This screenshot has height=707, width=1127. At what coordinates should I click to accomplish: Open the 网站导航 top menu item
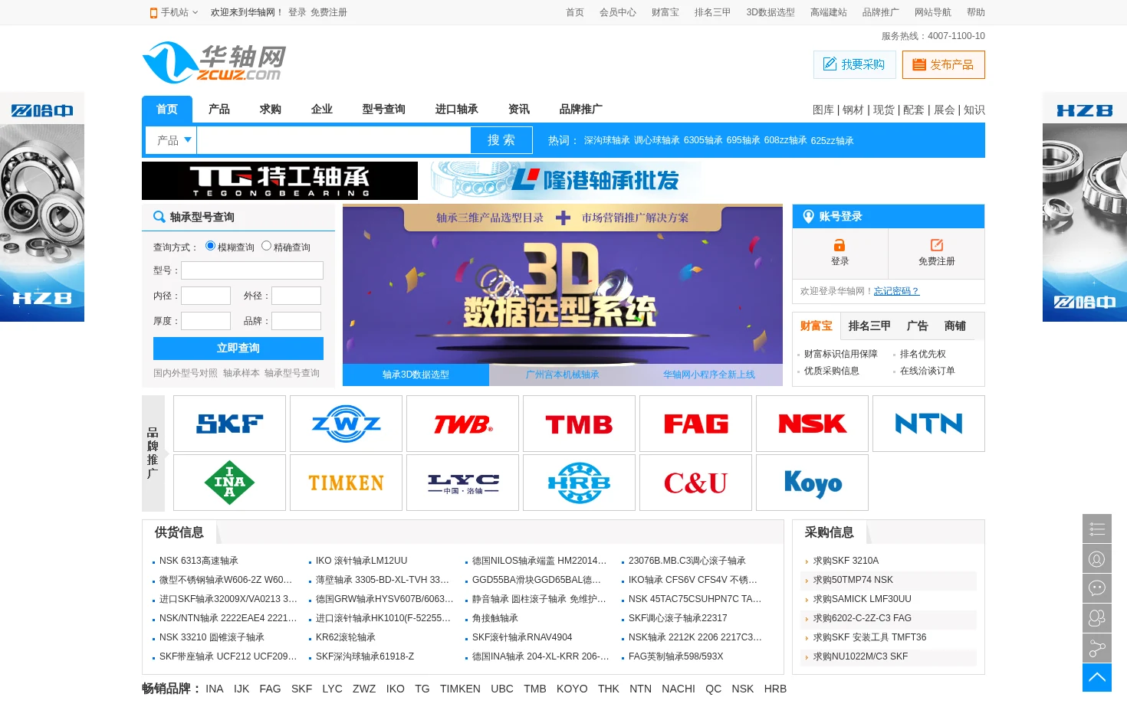tap(933, 12)
